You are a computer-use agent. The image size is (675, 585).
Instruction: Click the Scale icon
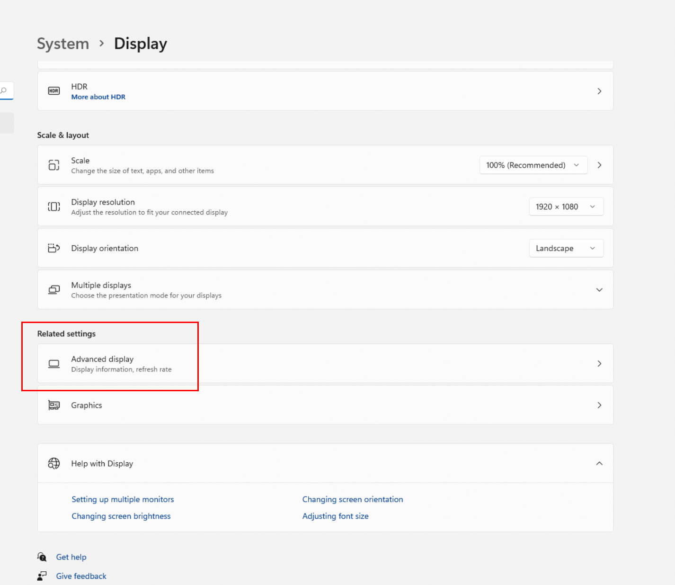click(x=54, y=165)
